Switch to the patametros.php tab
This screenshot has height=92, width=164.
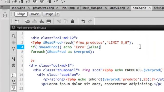(43, 8)
